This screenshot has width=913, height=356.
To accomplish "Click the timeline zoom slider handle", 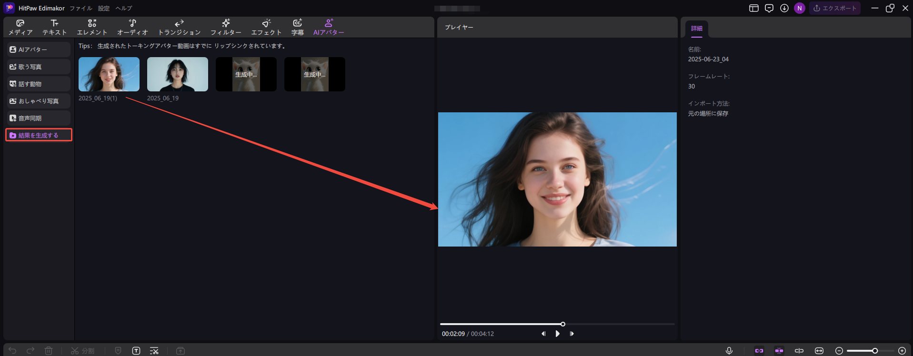I will tap(875, 351).
